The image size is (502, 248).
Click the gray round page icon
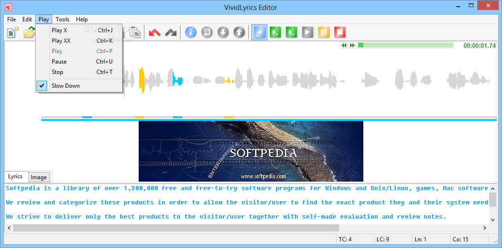click(x=207, y=32)
